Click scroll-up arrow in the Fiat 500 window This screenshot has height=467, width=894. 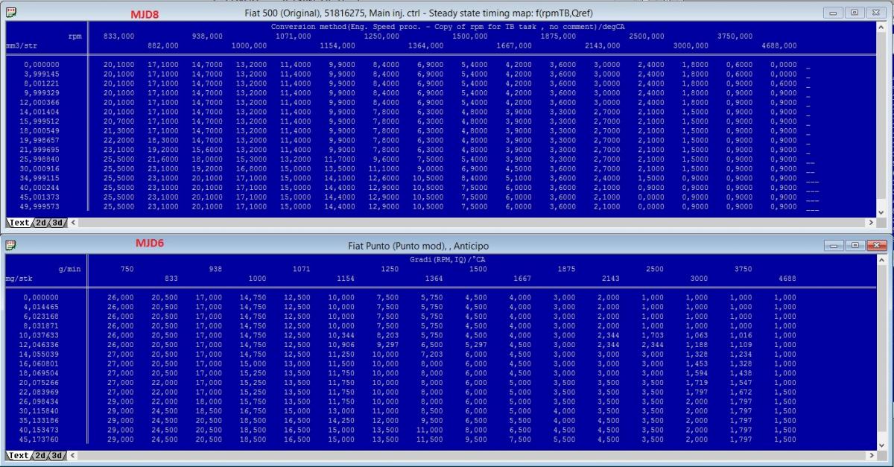(881, 27)
